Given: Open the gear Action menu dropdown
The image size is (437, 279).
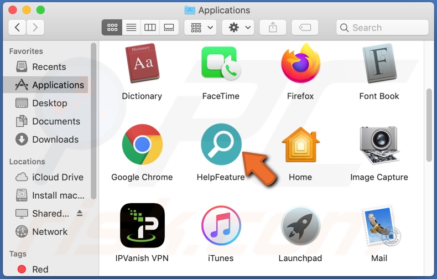Looking at the screenshot, I should click(x=238, y=27).
